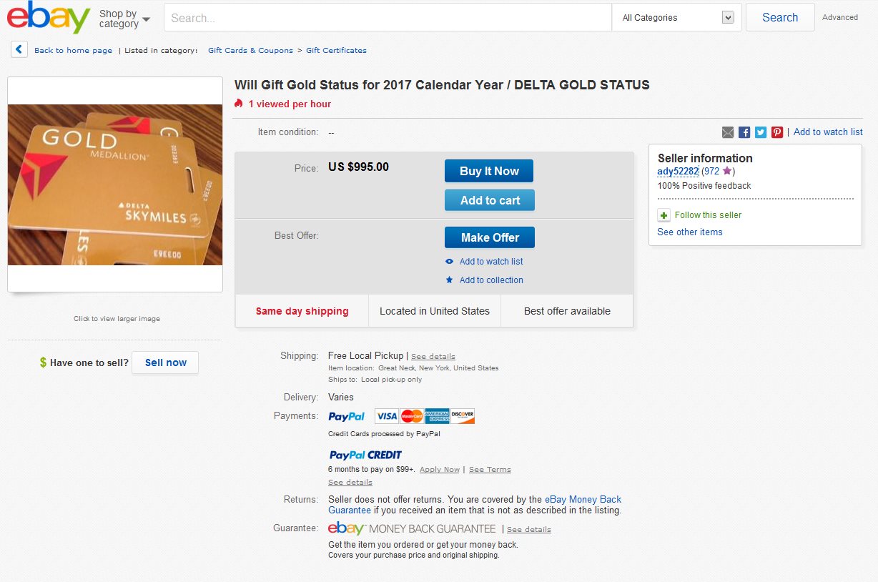Click the back arrow icon
The image size is (878, 582).
[x=19, y=49]
